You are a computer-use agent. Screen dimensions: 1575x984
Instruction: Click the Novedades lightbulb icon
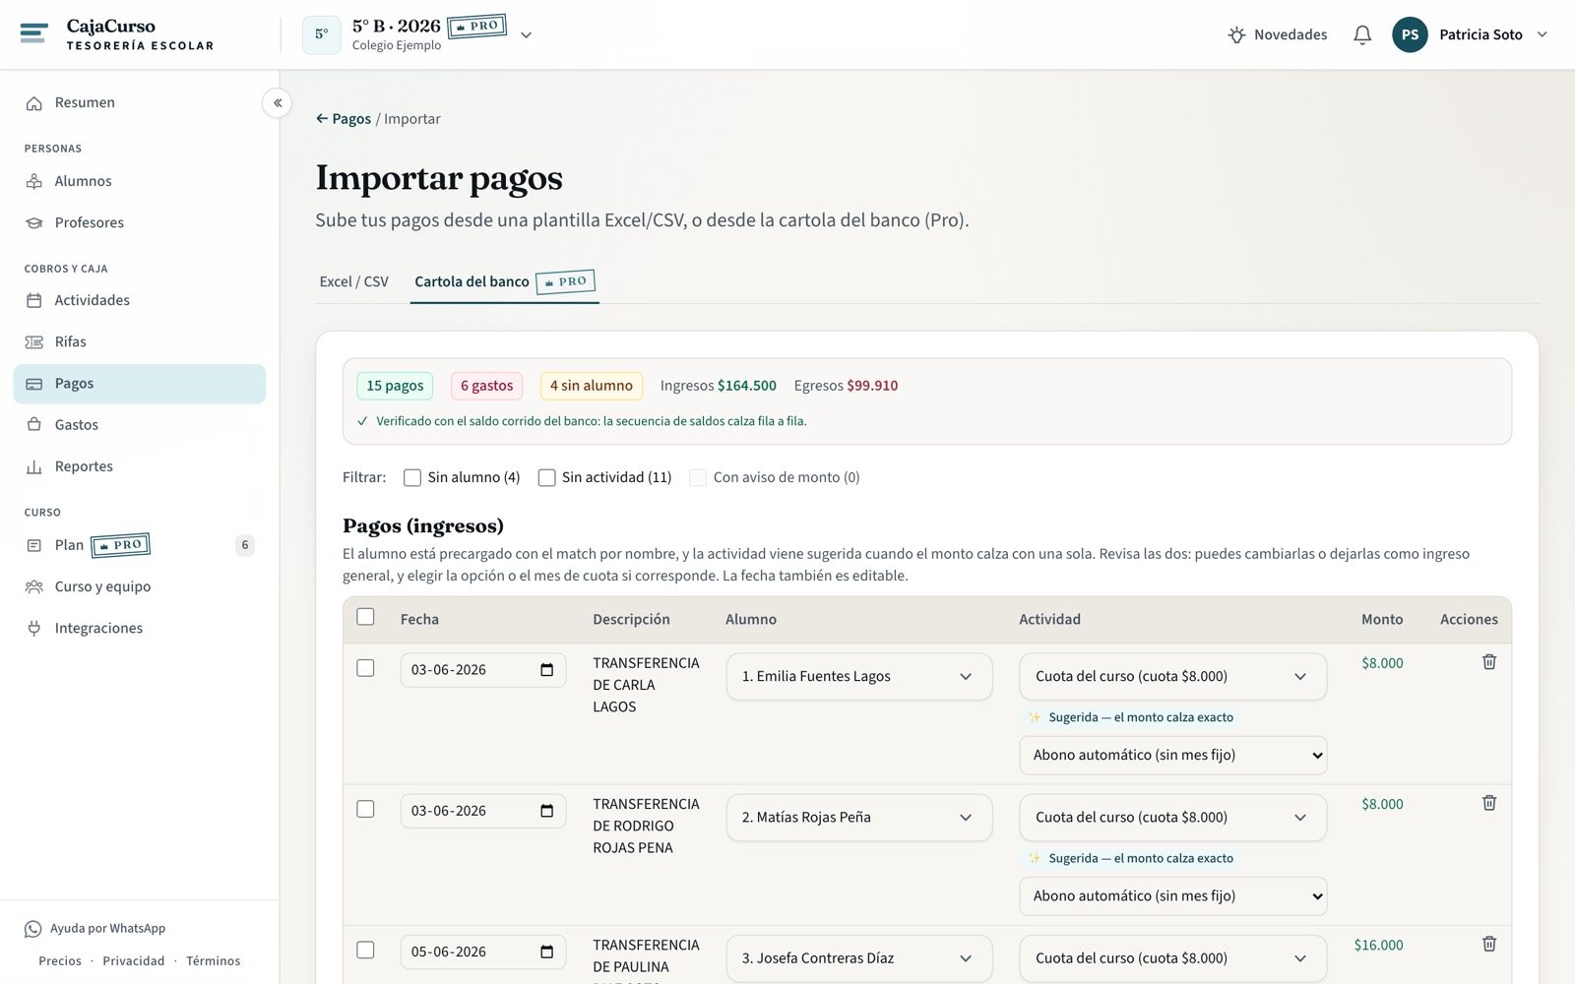1236,35
